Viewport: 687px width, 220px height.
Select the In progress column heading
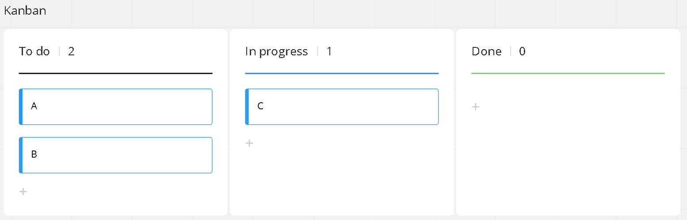coord(276,51)
